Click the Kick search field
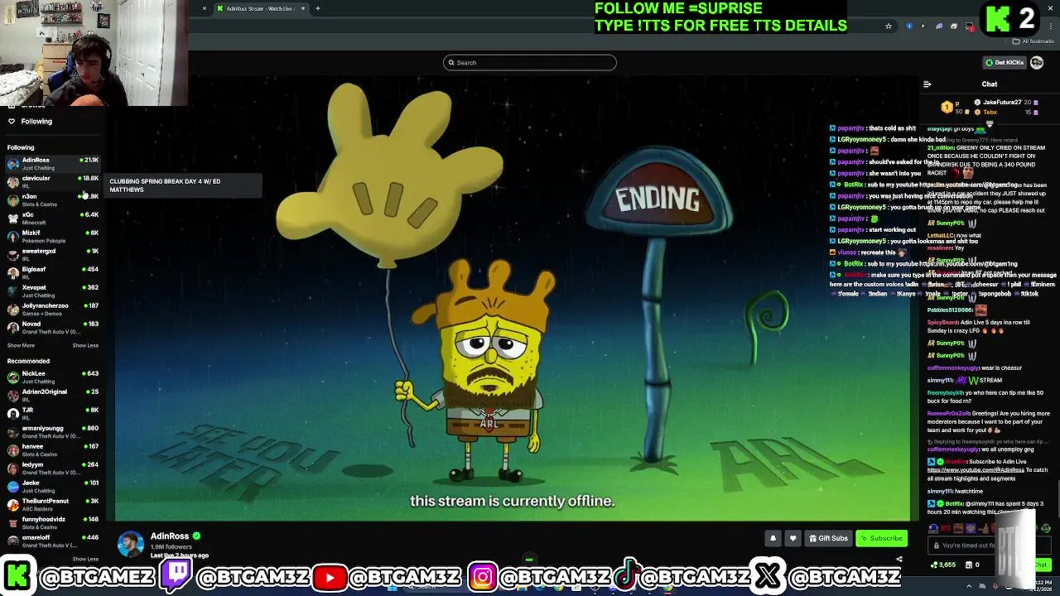The image size is (1060, 596). [x=530, y=62]
